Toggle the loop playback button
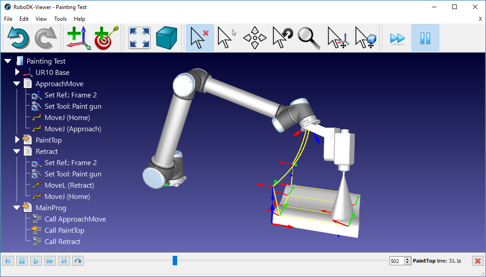The width and height of the screenshot is (486, 277). (78, 261)
